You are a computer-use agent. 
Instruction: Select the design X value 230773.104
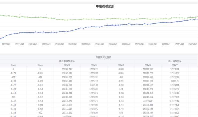click(148, 112)
